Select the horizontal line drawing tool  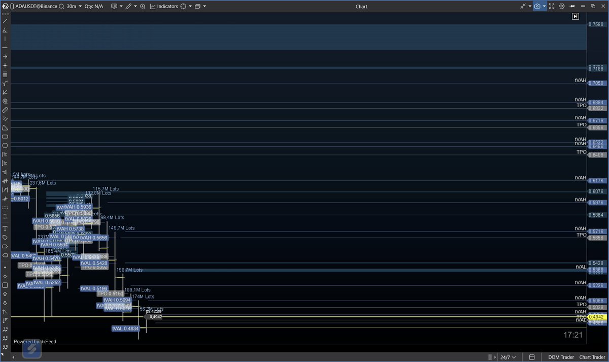click(x=5, y=48)
